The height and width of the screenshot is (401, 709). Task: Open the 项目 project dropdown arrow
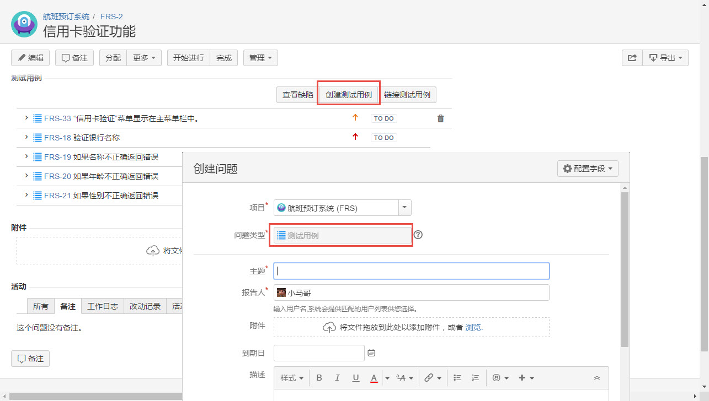click(404, 208)
